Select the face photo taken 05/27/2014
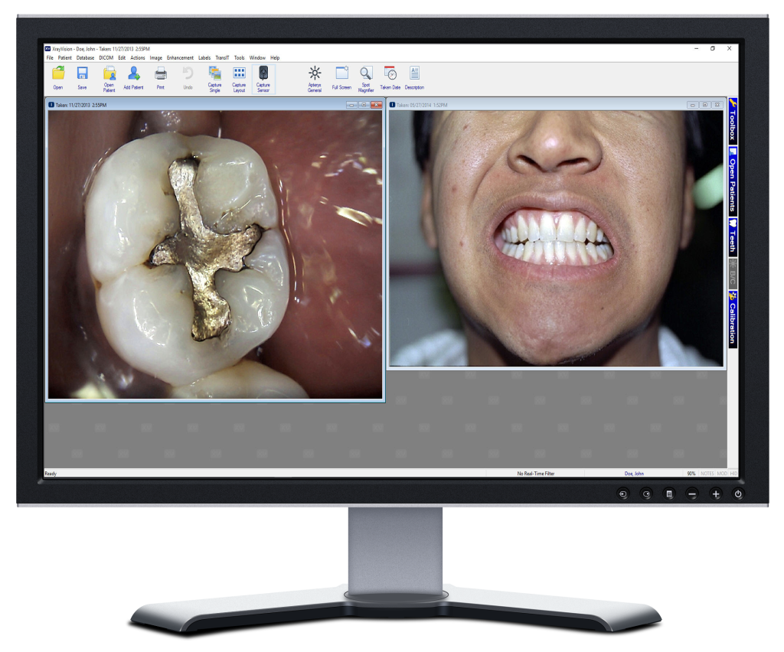Viewport: 784px width, 652px height. point(556,237)
